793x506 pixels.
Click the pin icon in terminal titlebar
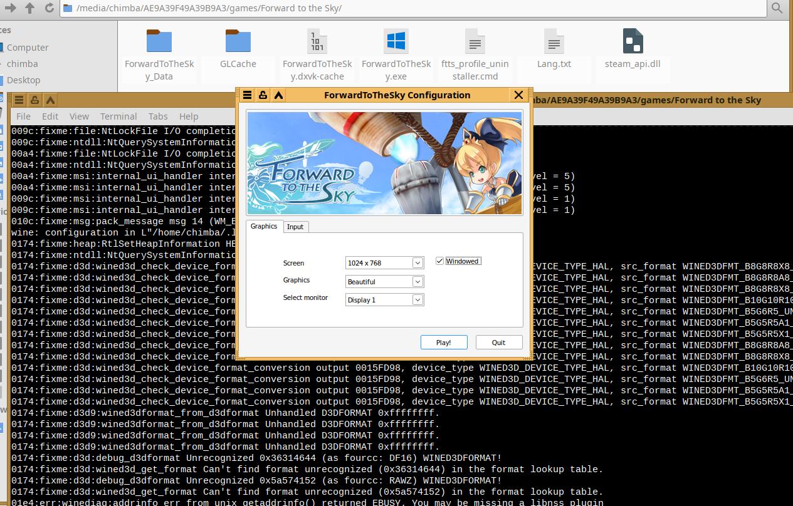(x=34, y=100)
